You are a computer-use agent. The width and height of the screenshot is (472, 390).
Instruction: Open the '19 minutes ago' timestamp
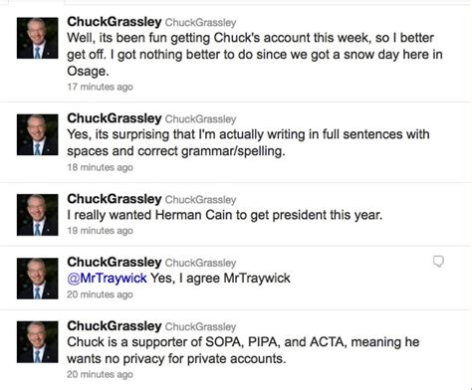point(100,231)
